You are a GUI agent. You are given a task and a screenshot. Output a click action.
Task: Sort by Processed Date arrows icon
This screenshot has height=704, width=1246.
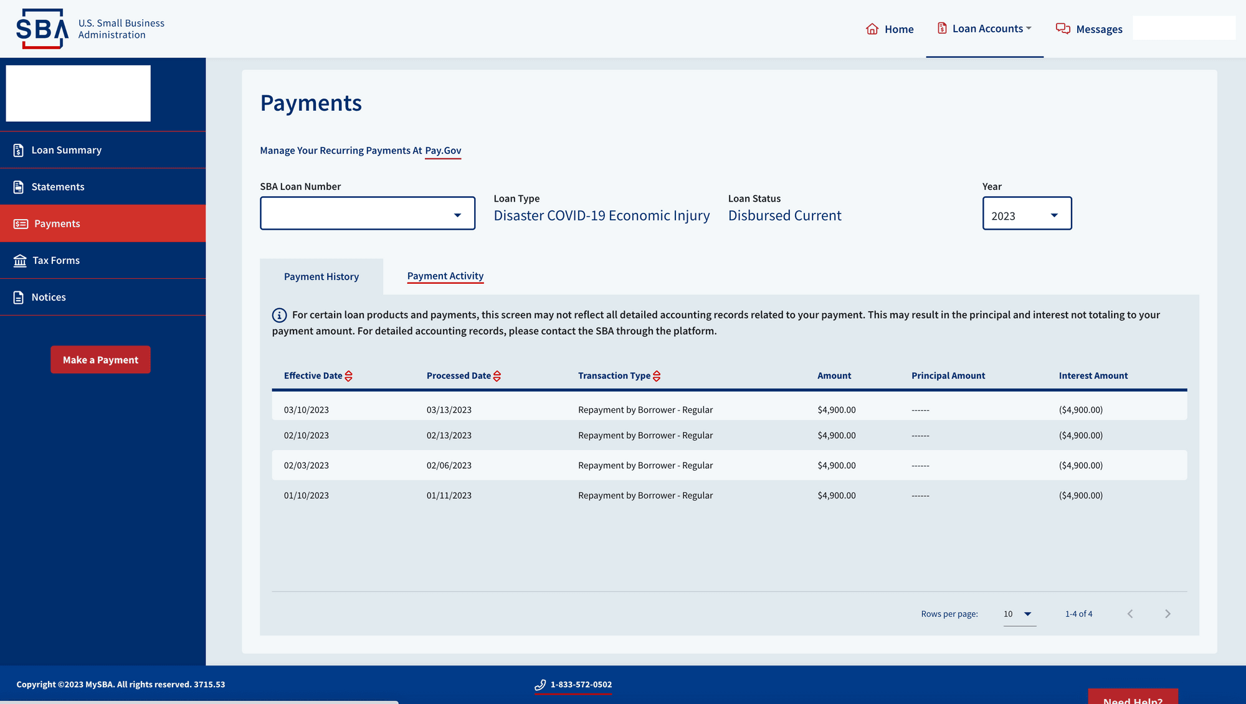[x=497, y=376]
